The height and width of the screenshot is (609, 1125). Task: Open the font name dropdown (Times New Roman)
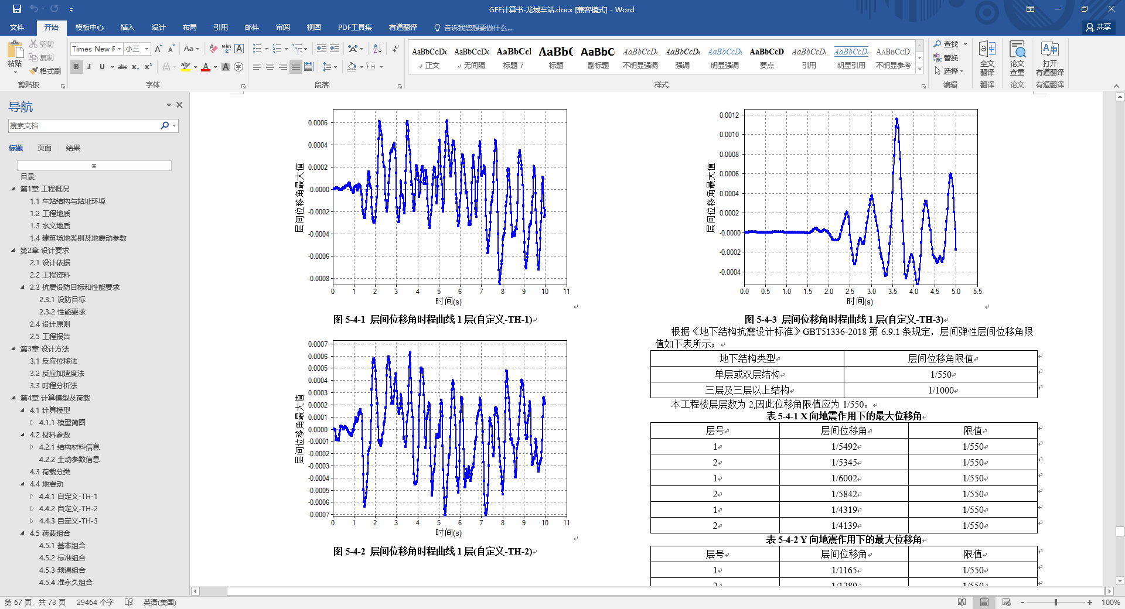click(120, 49)
